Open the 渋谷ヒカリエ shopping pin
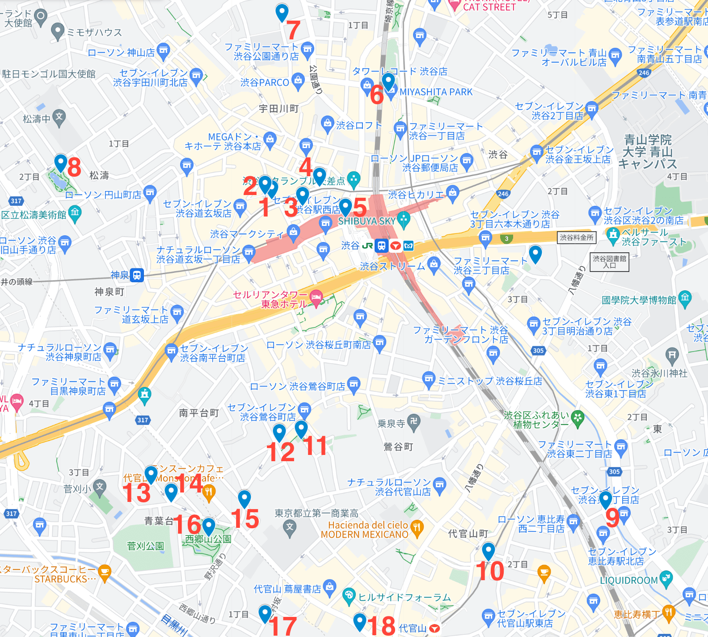 point(453,193)
